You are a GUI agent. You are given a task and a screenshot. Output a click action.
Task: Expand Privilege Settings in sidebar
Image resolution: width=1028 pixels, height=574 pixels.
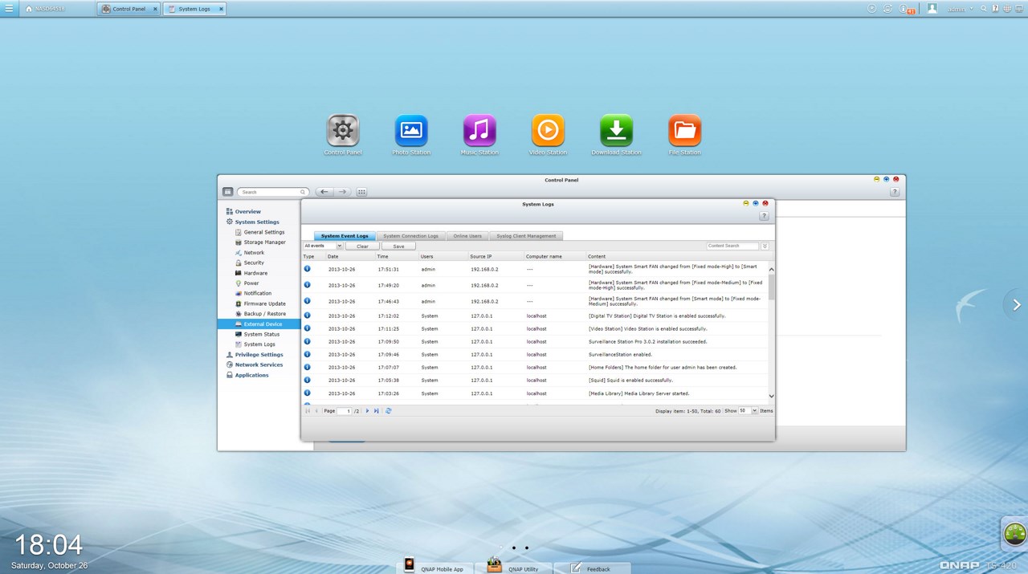[x=259, y=355]
